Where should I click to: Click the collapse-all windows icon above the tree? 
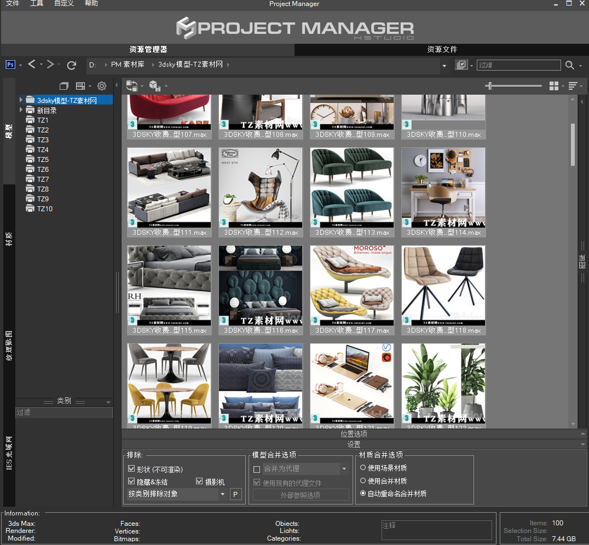tap(64, 86)
